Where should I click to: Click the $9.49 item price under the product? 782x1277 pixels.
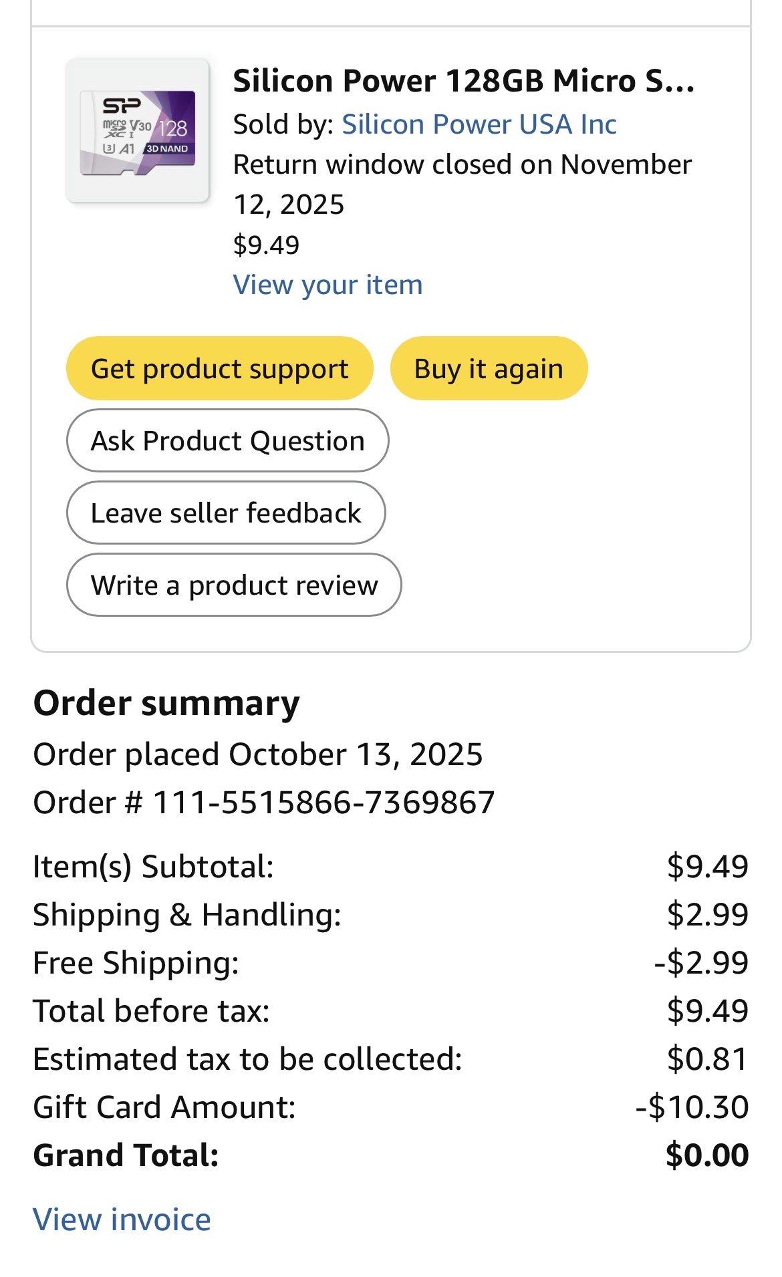[x=266, y=245]
